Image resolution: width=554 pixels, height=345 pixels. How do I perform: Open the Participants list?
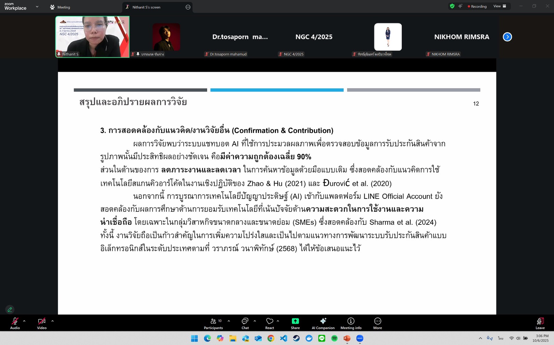tap(213, 323)
